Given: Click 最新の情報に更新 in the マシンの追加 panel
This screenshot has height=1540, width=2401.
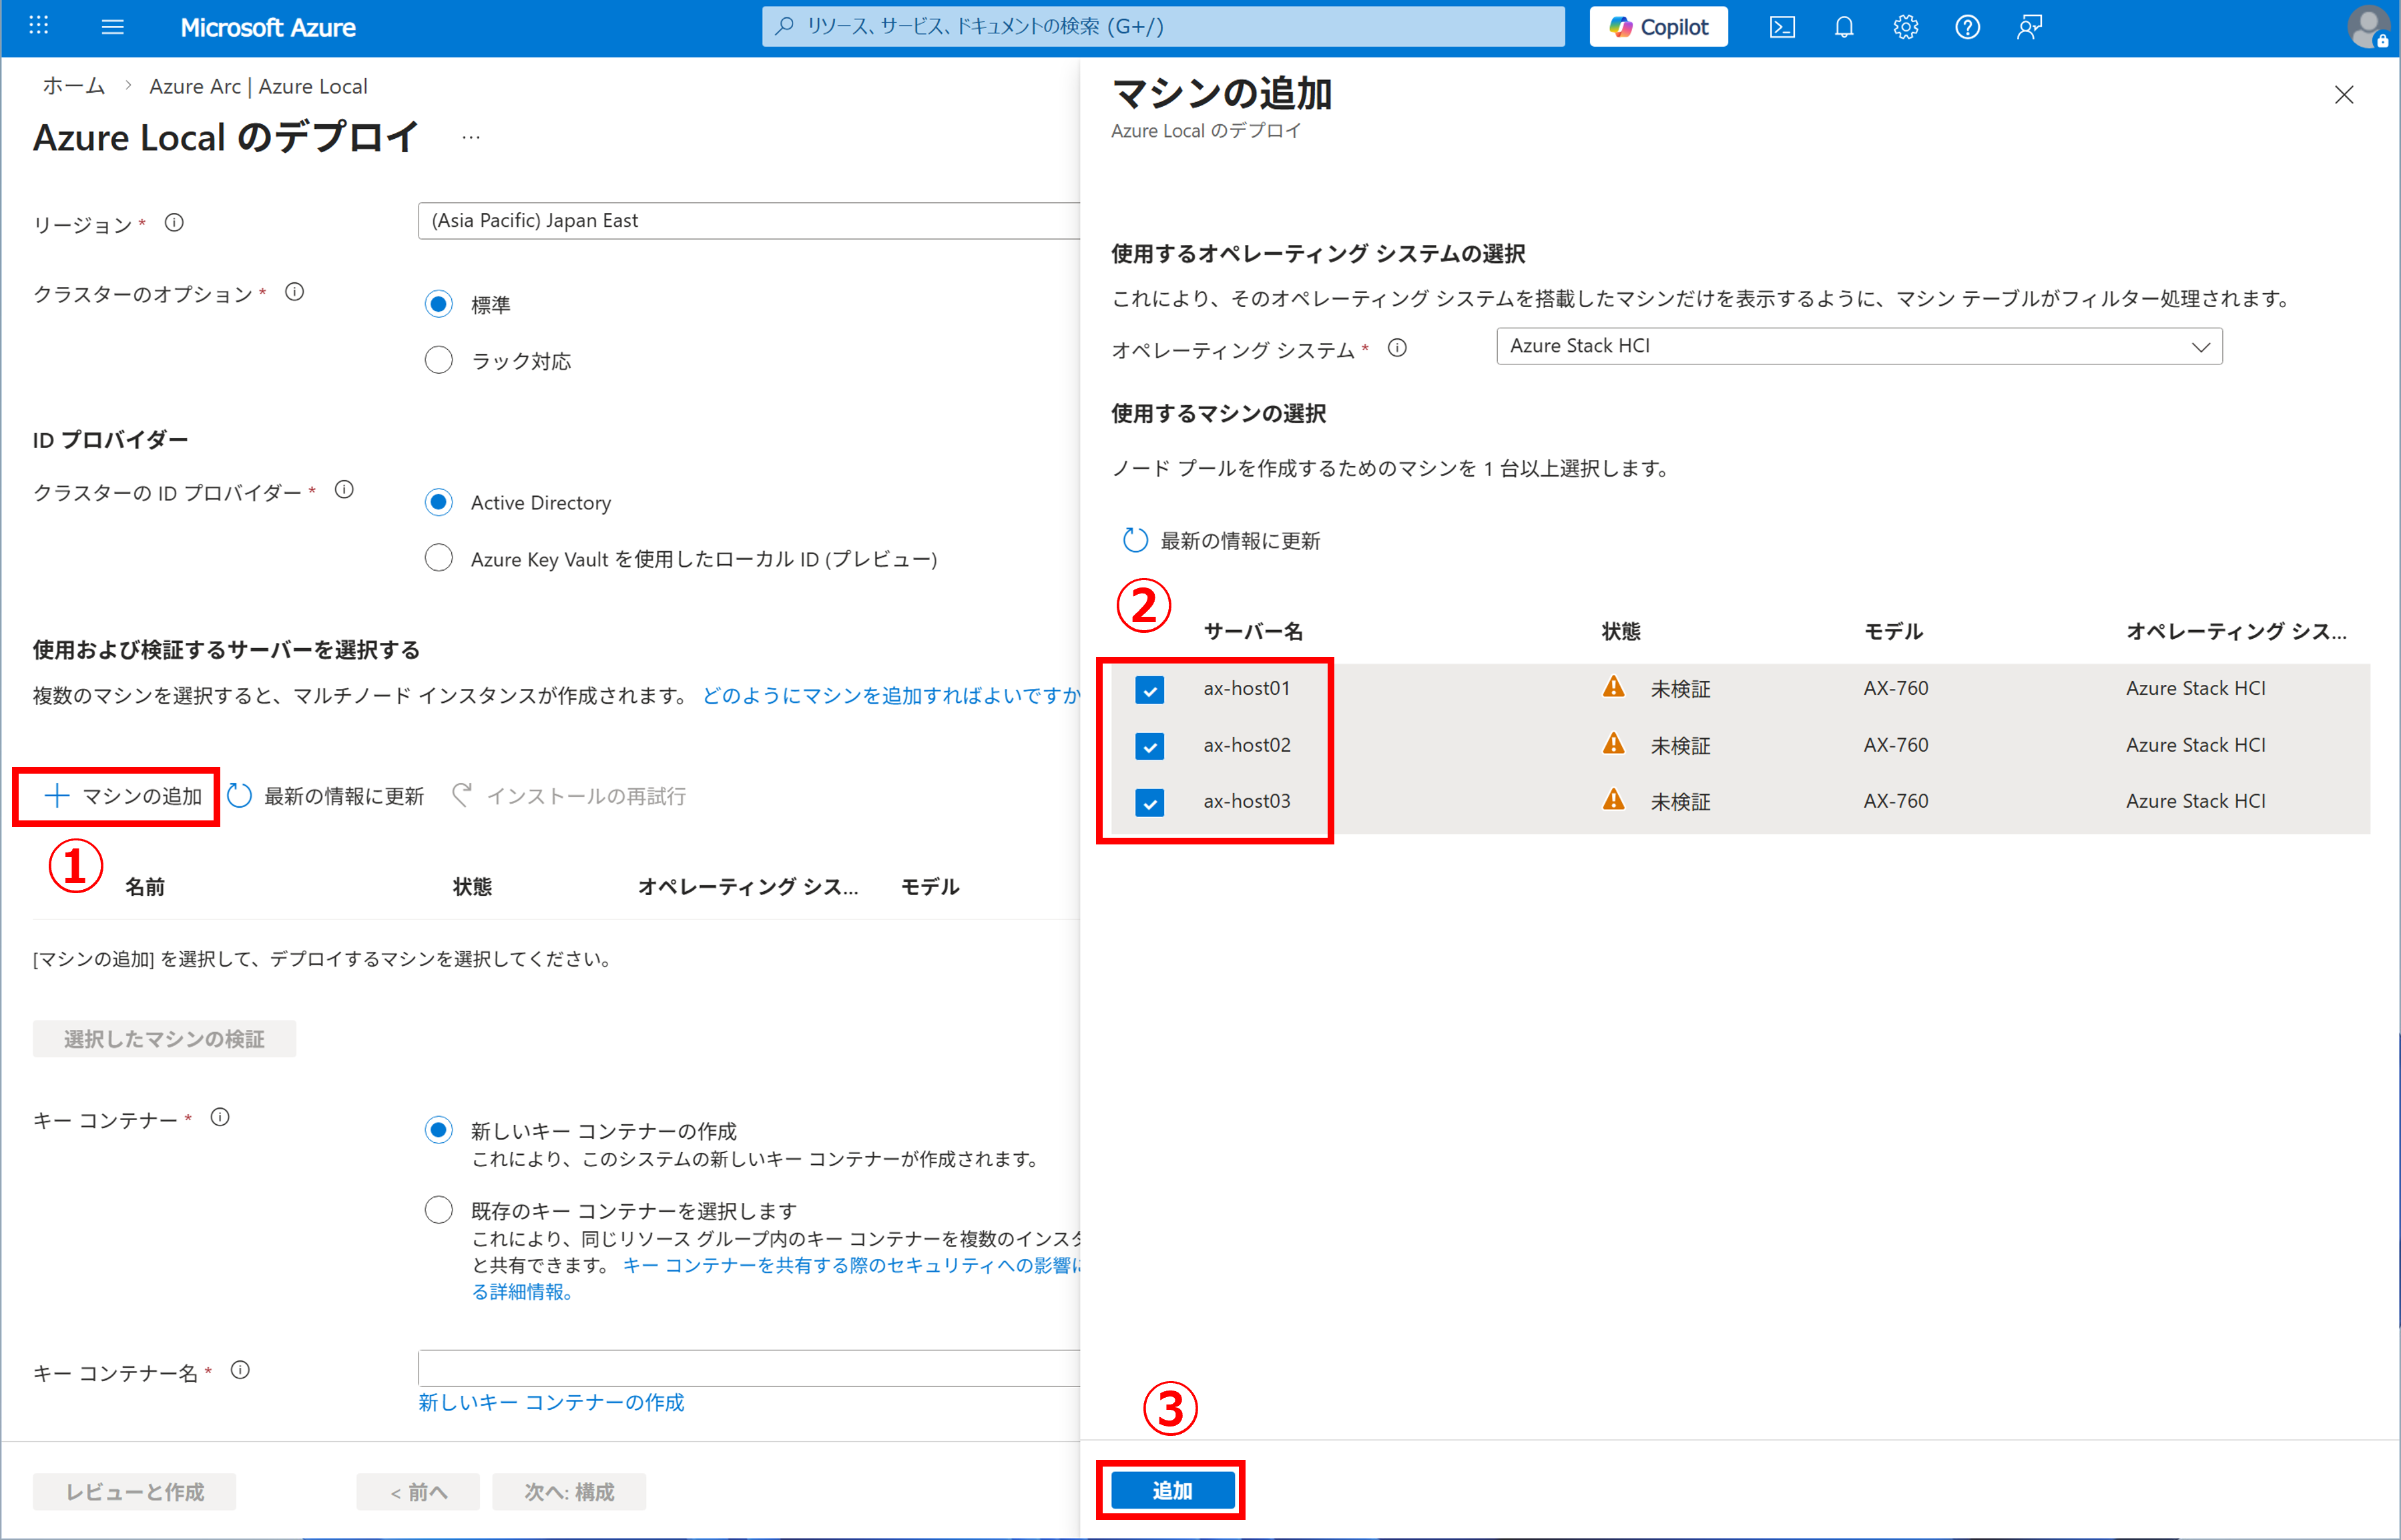Looking at the screenshot, I should coord(1222,541).
